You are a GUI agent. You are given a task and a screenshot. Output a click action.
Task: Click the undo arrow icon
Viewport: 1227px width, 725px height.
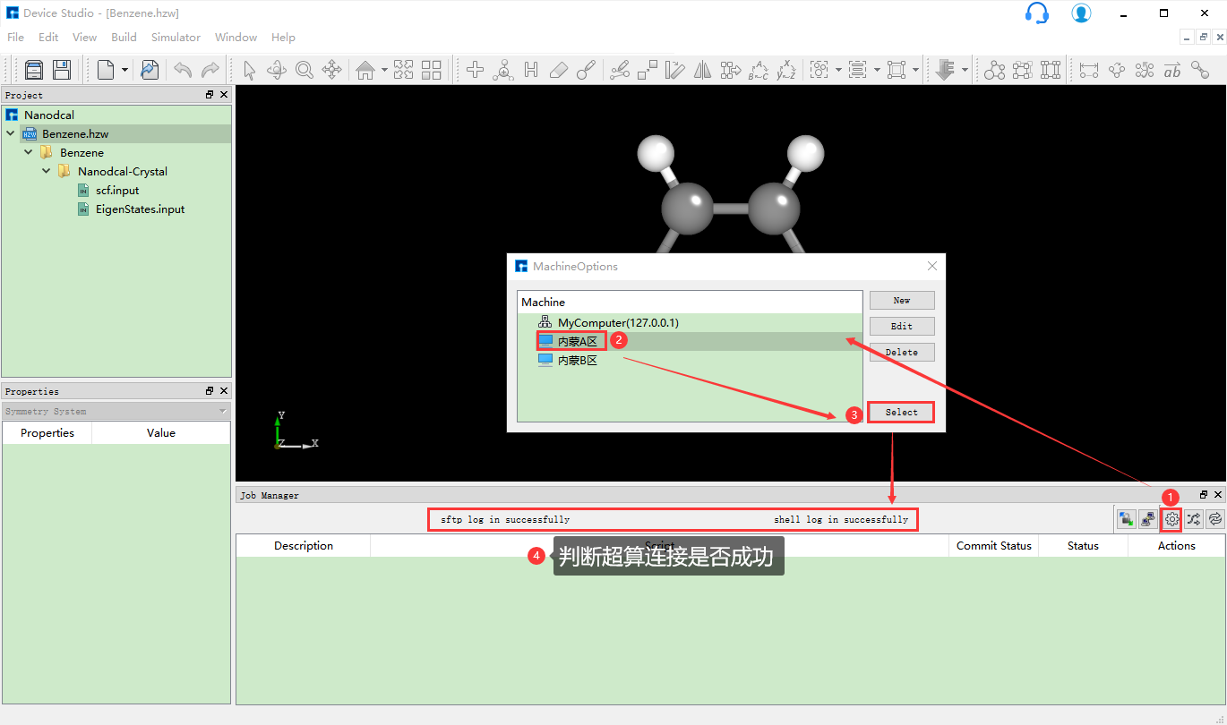(x=183, y=70)
